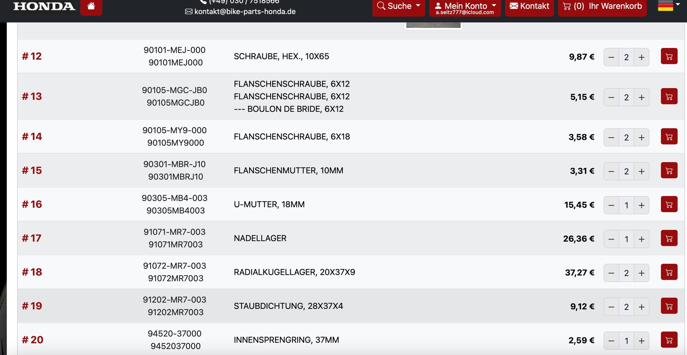687x355 pixels.
Task: Open language selector with German flag
Action: click(668, 6)
